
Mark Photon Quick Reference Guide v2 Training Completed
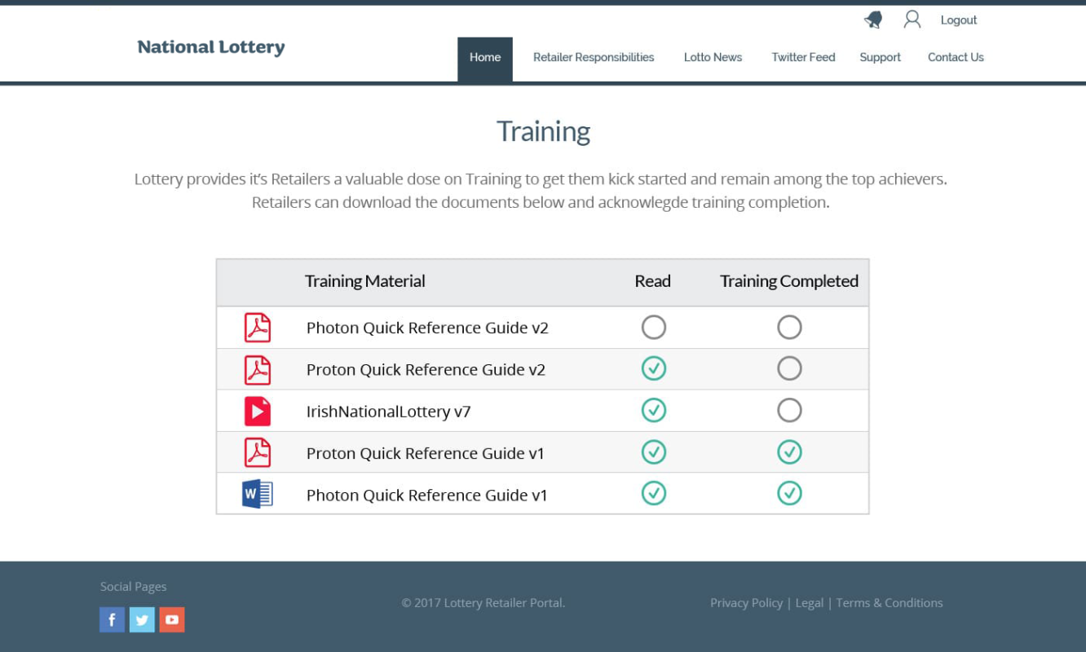click(789, 328)
